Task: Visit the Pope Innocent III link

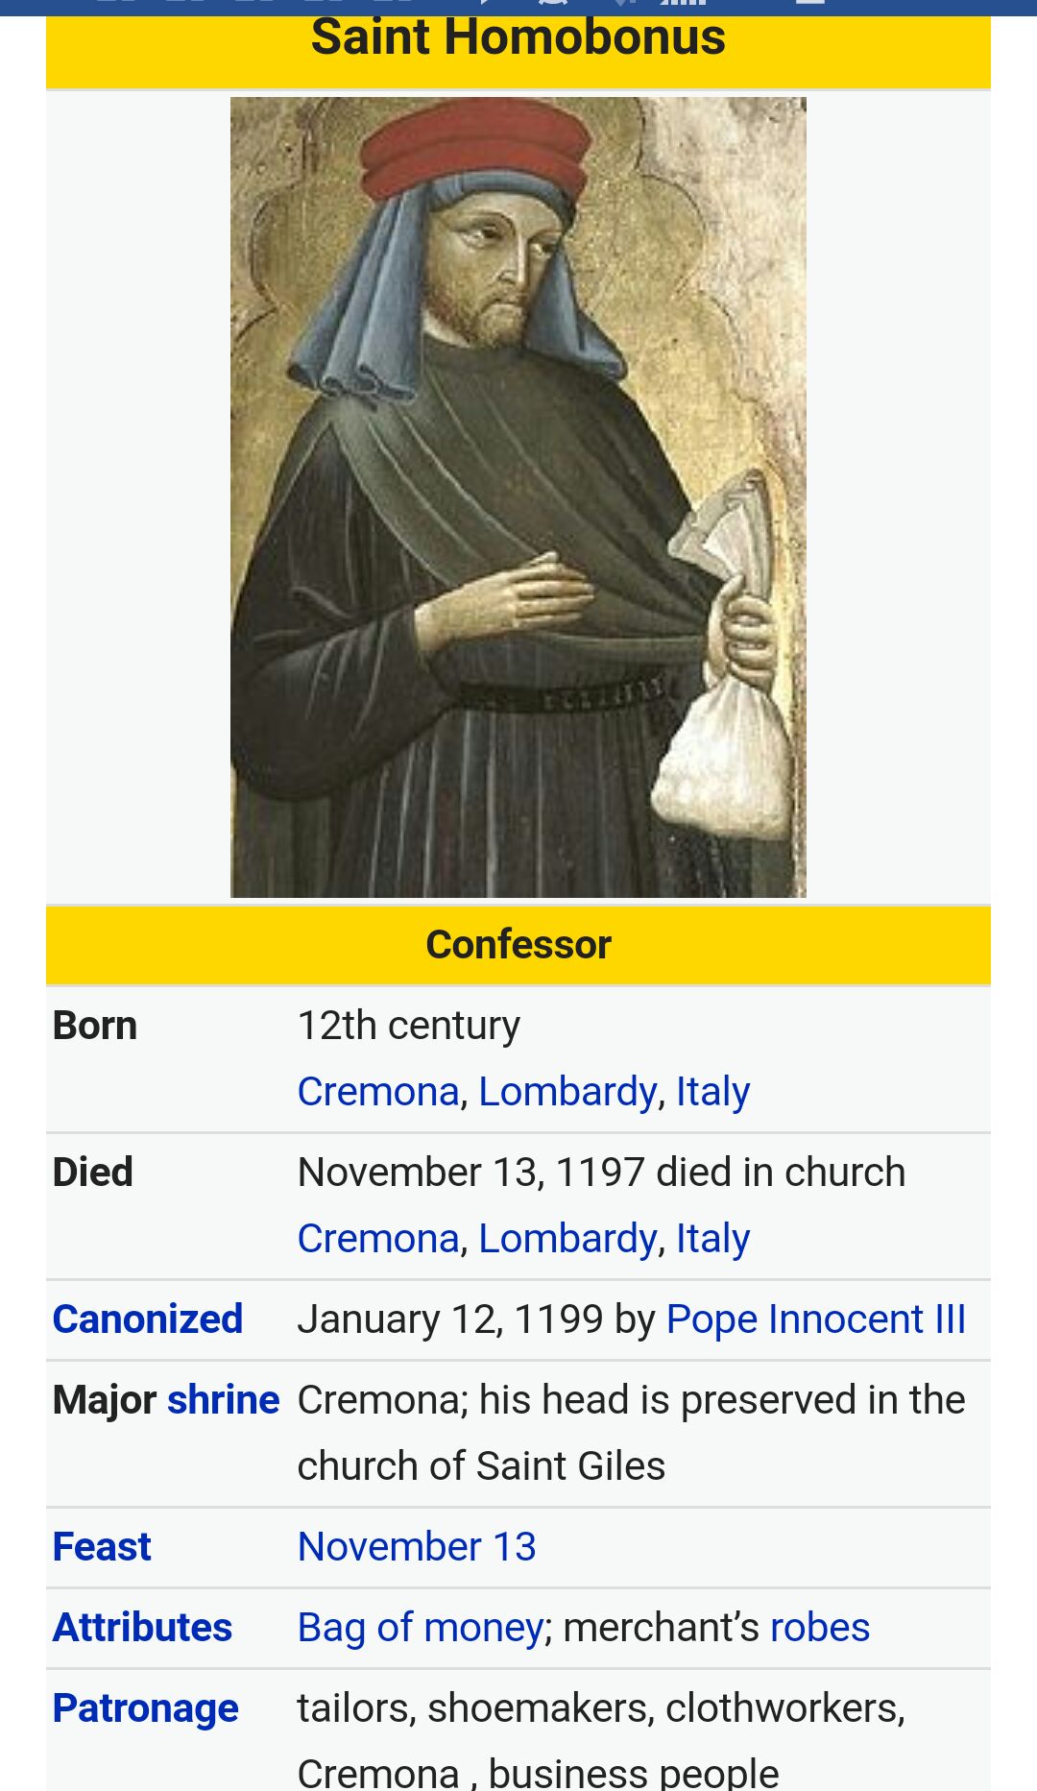Action: pos(815,1319)
